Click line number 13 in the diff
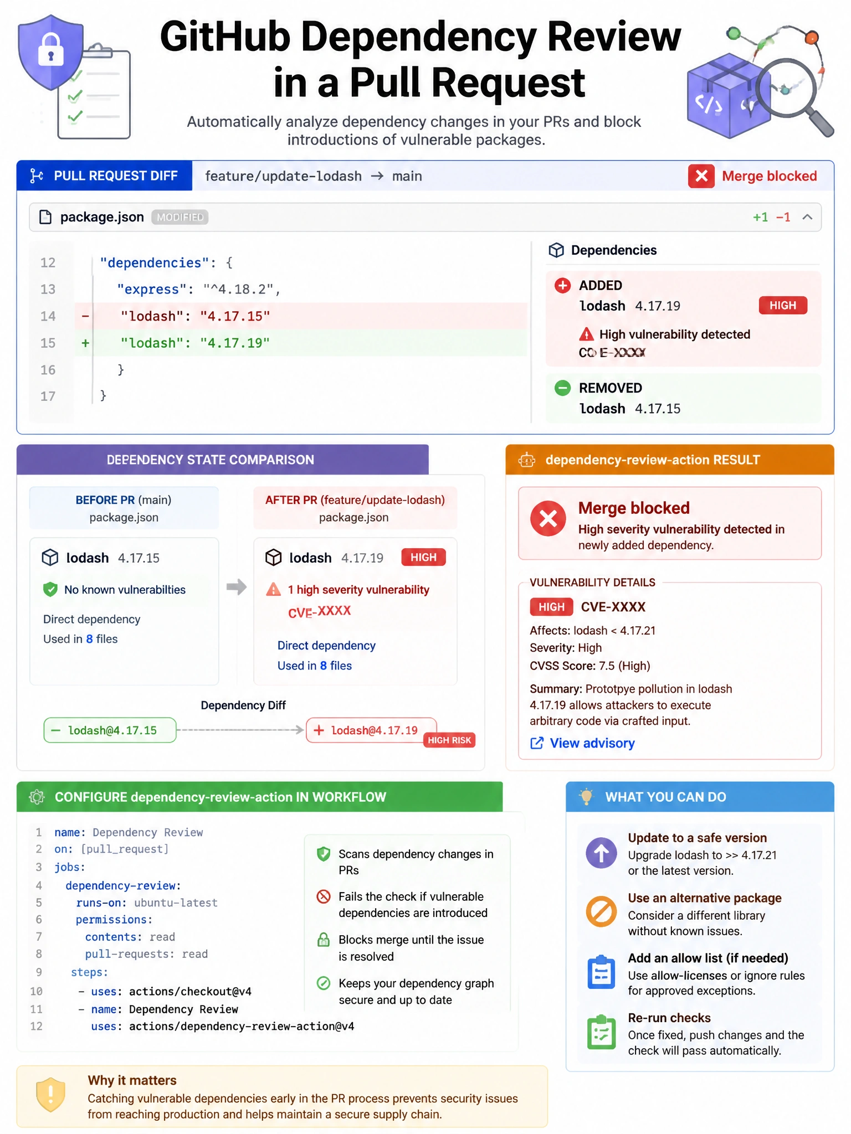 coord(48,289)
